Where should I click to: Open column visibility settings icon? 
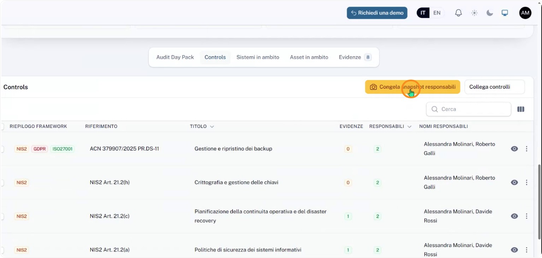point(521,109)
